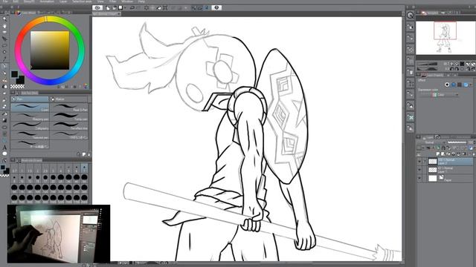Select the Zoom magnifier tool
This screenshot has width=476, height=267.
tap(4, 19)
